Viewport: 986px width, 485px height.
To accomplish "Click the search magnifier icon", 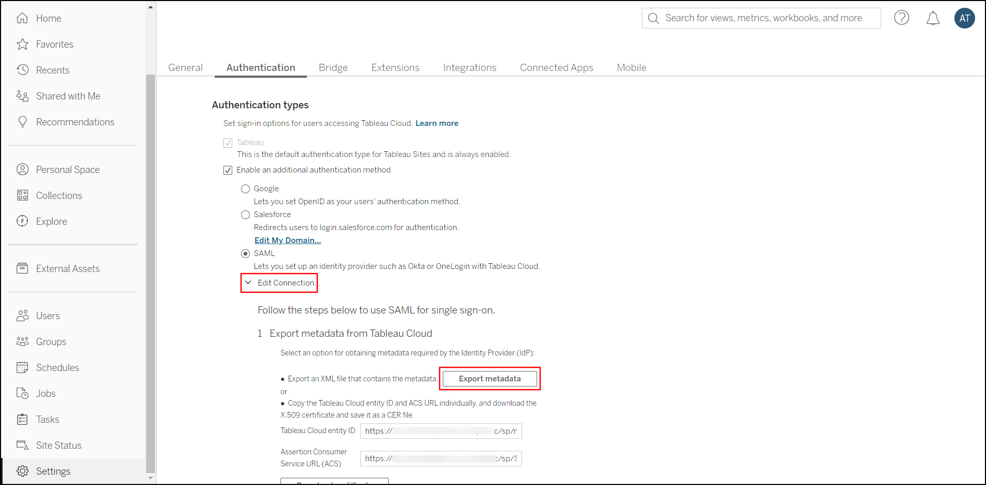I will (x=654, y=18).
